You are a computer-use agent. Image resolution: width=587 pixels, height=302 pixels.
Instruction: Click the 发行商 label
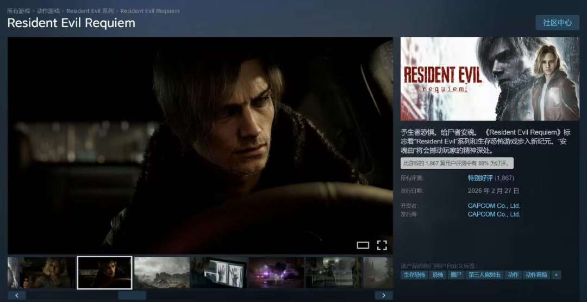(x=409, y=214)
